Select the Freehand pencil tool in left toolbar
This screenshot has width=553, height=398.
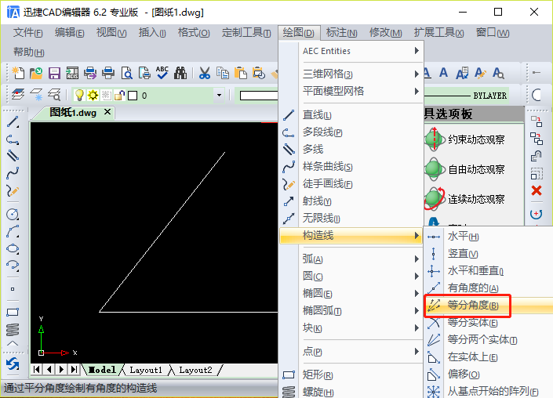13,190
